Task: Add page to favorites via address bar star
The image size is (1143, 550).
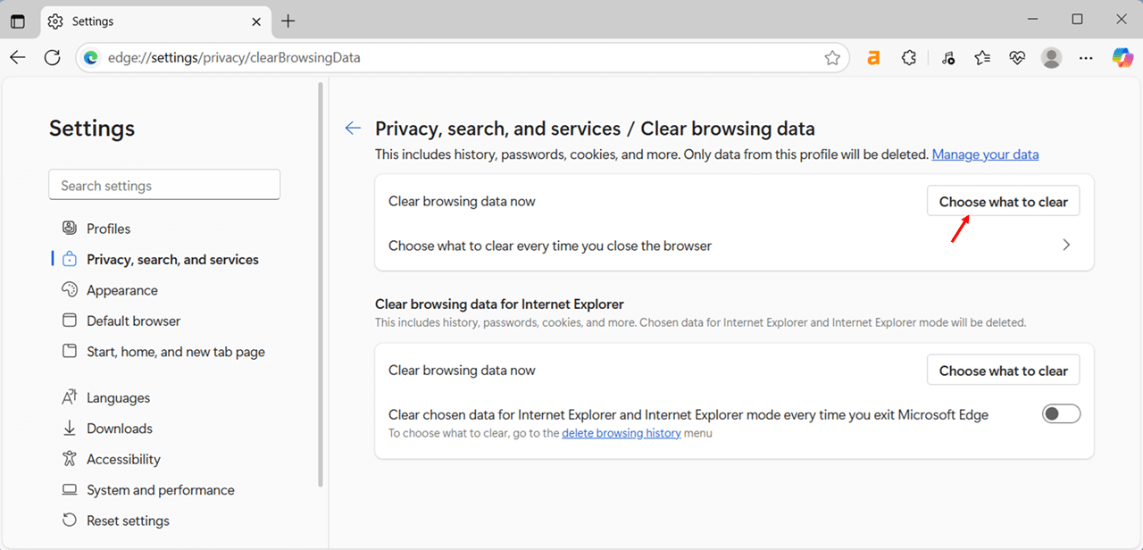Action: (x=832, y=57)
